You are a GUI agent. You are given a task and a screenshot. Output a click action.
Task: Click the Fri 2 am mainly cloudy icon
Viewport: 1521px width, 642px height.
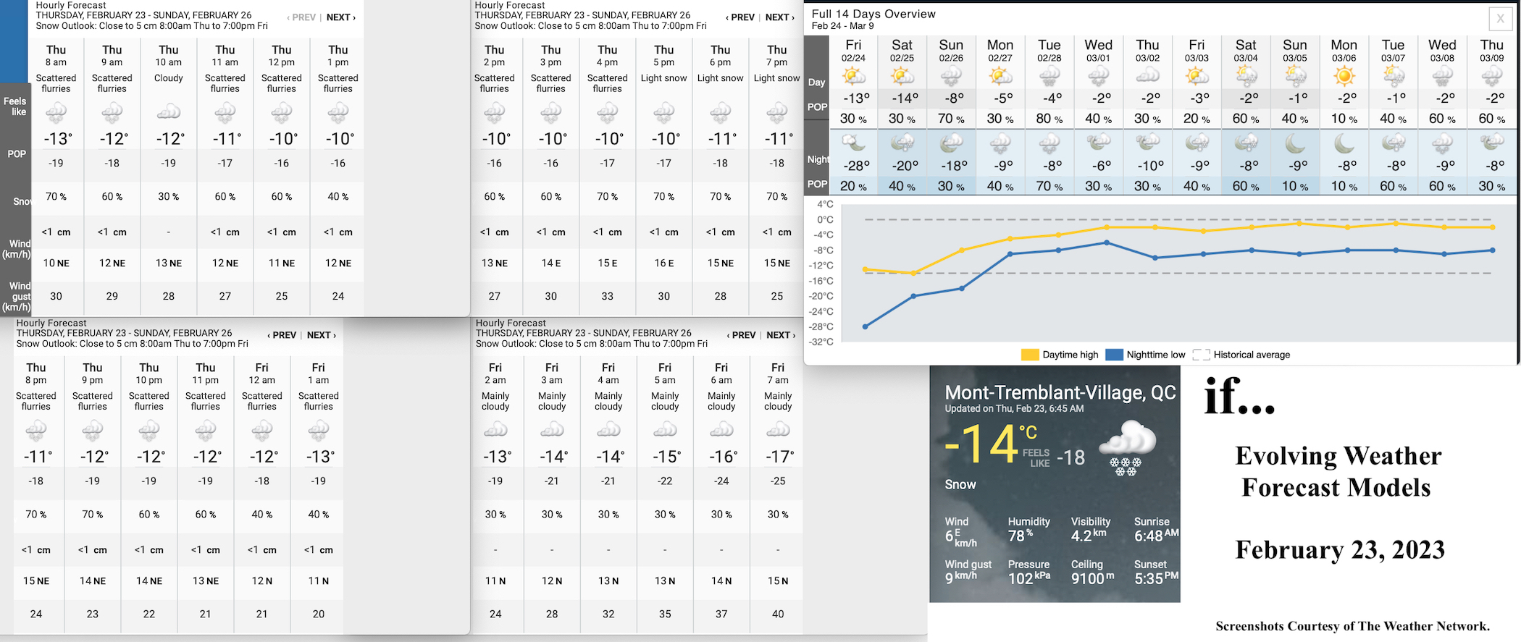pos(495,430)
